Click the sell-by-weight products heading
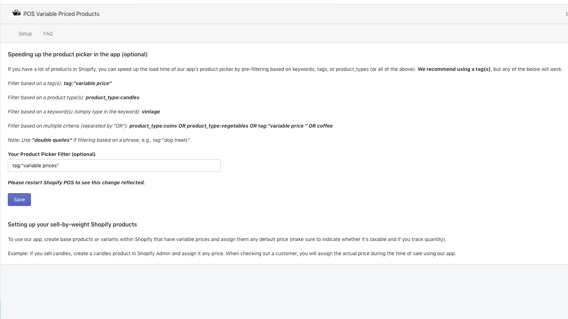568x319 pixels. click(x=72, y=224)
